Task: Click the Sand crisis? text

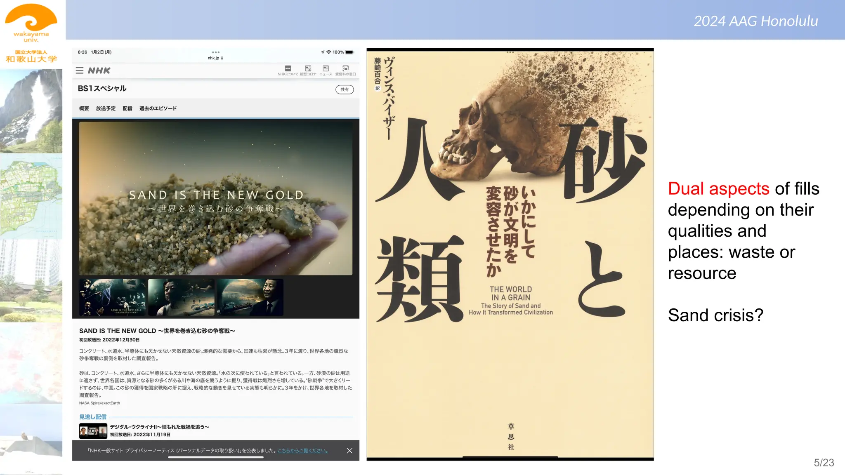Action: pos(715,315)
